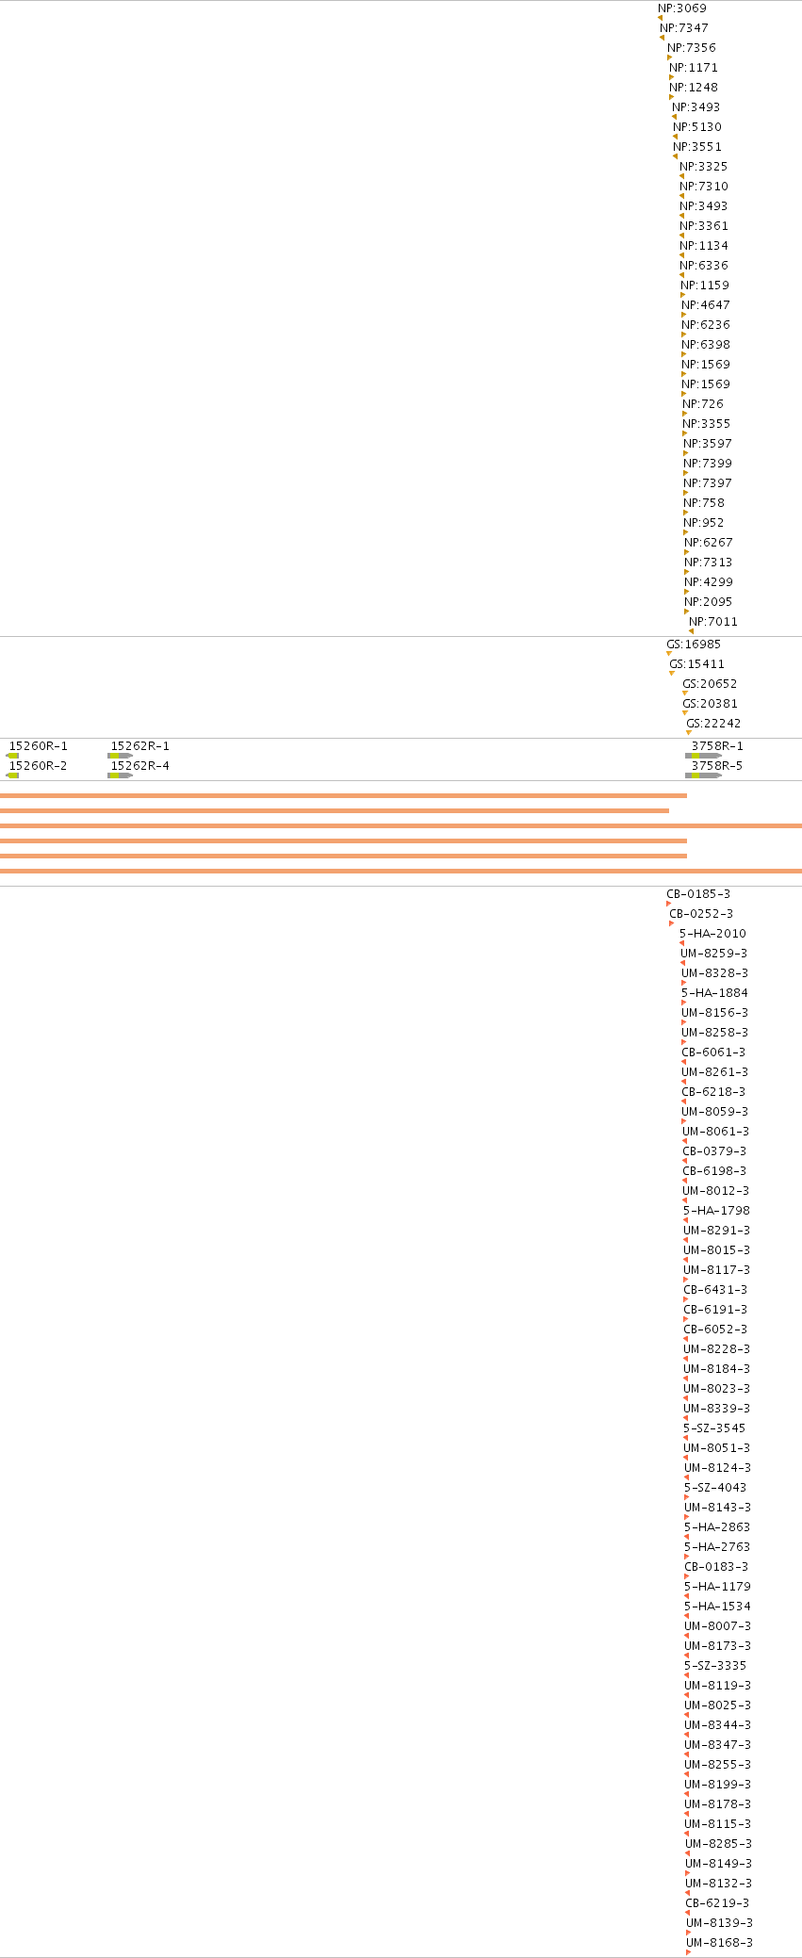Open the 5-HA-2010 feature
This screenshot has width=802, height=1958.
pyautogui.click(x=712, y=934)
